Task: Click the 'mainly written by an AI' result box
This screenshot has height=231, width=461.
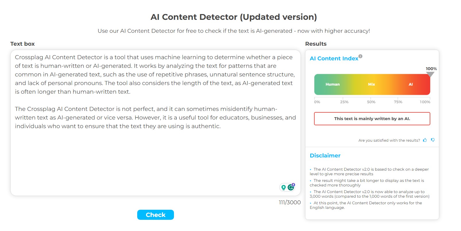Action: pos(372,119)
